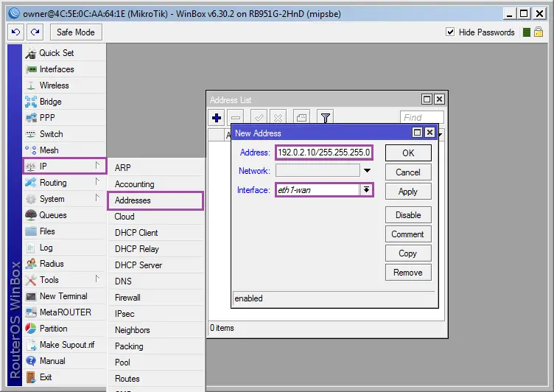Open New Terminal

click(x=65, y=296)
